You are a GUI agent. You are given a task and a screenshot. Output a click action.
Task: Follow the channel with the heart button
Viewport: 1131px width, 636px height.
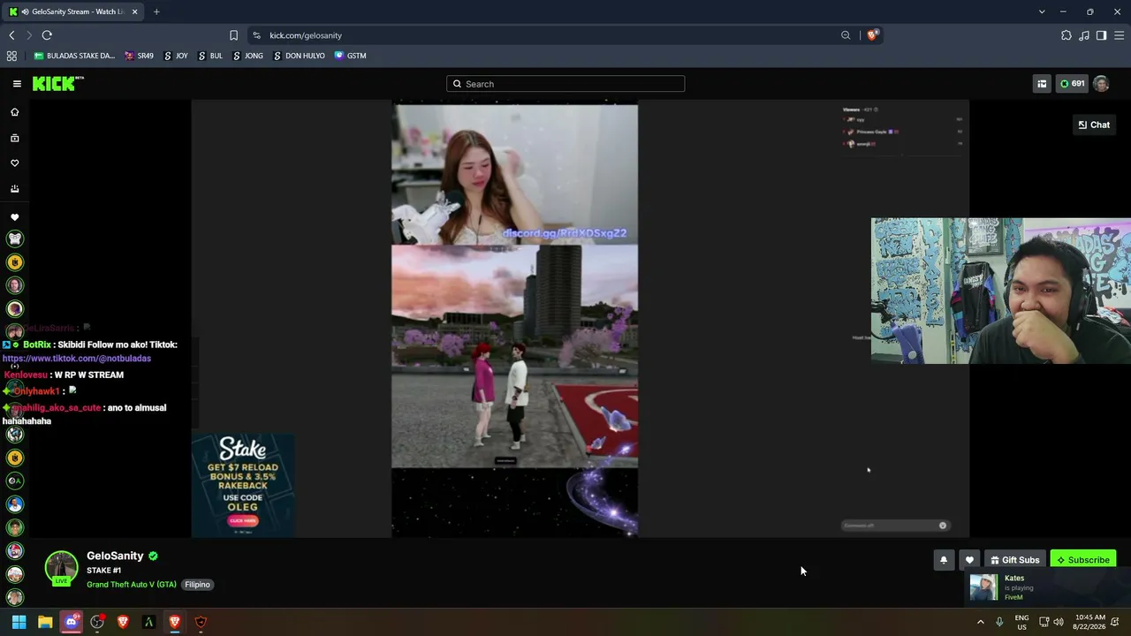coord(969,560)
